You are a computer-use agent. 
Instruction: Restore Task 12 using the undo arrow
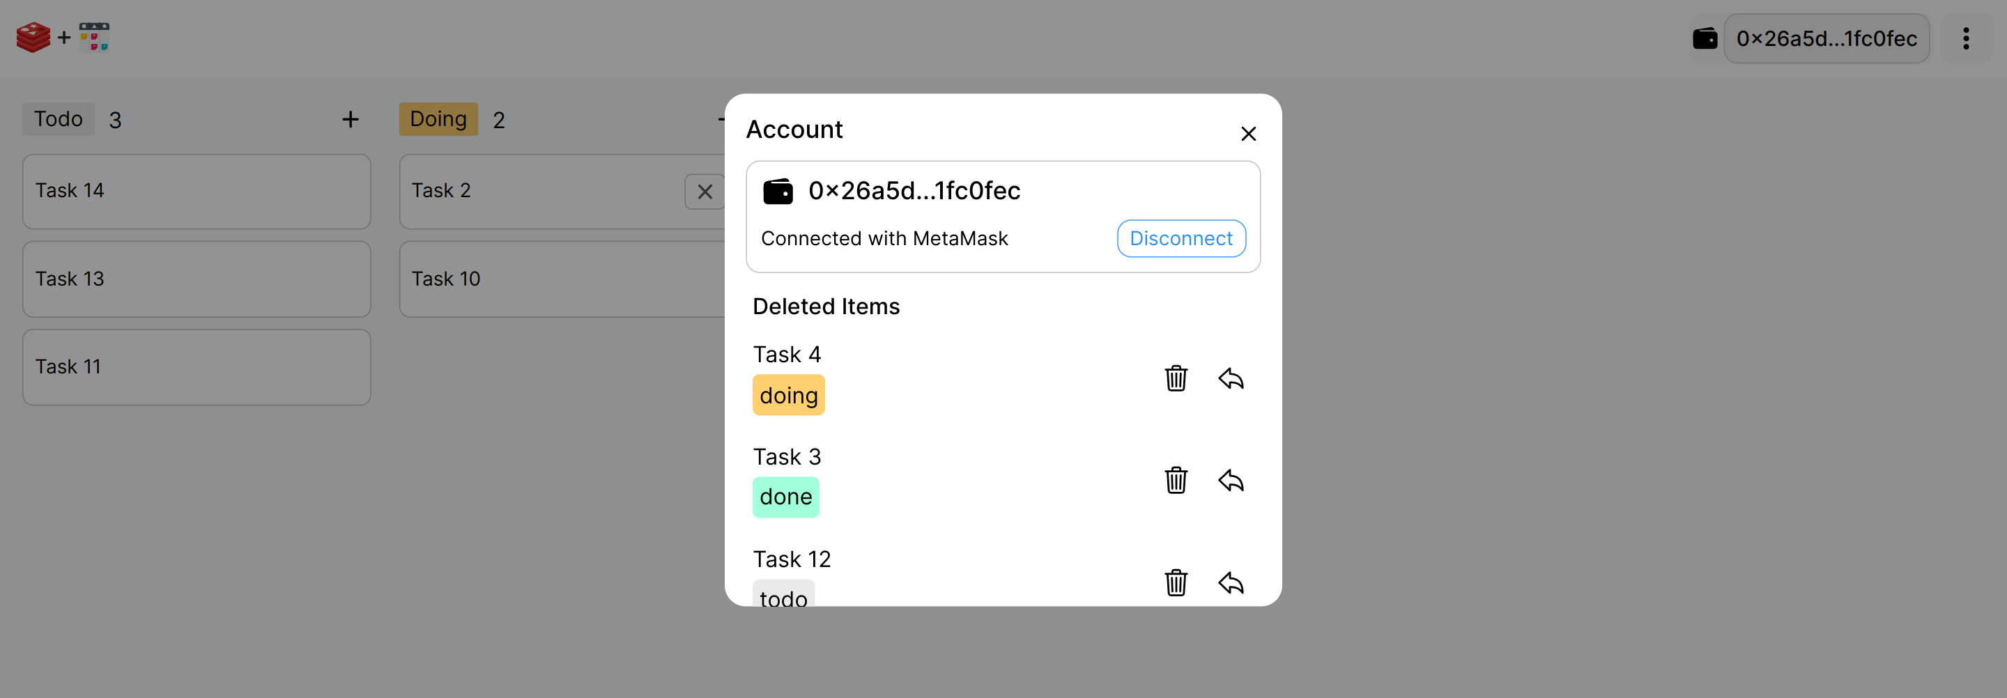click(1231, 582)
